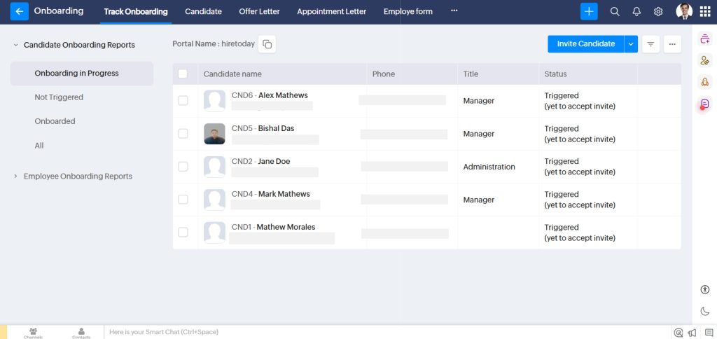Click the pink calendar-plus icon in right sidebar
The height and width of the screenshot is (339, 717).
pos(704,39)
